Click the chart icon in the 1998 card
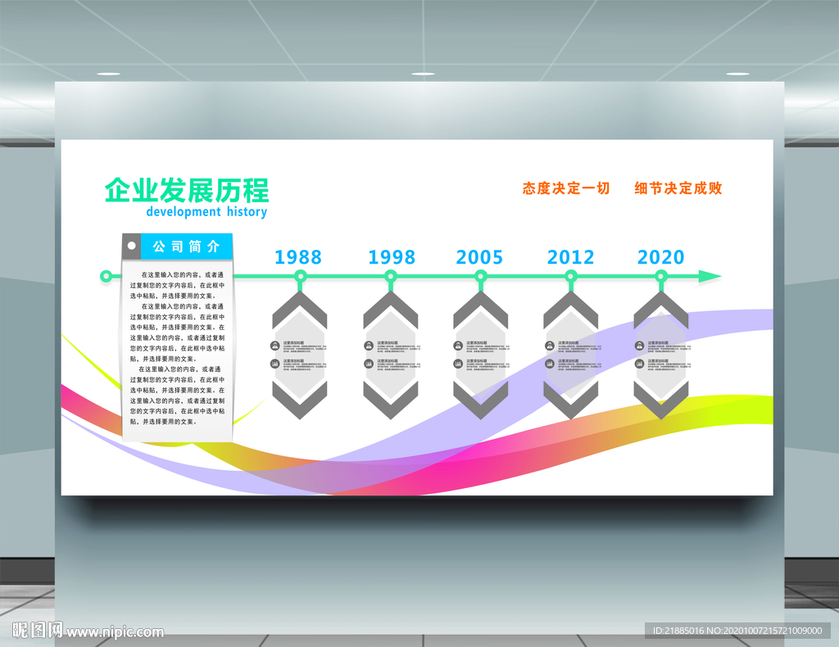 (369, 364)
